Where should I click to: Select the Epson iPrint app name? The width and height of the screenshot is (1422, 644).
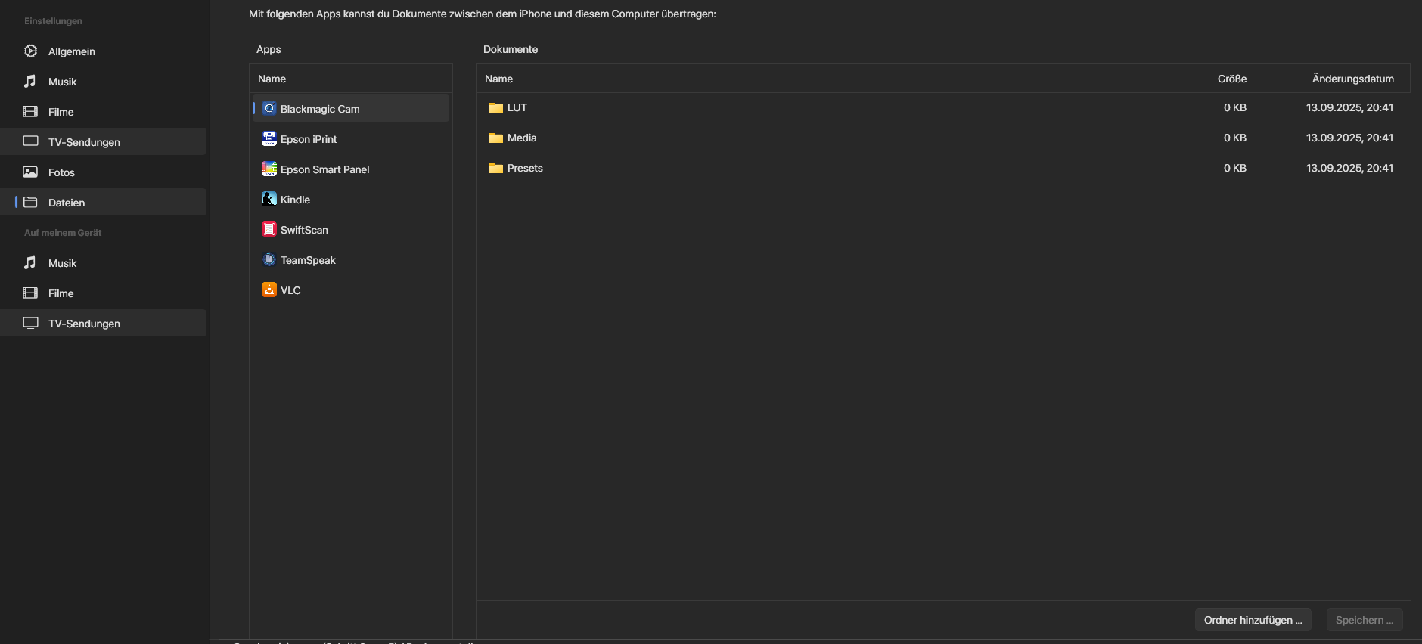(309, 139)
